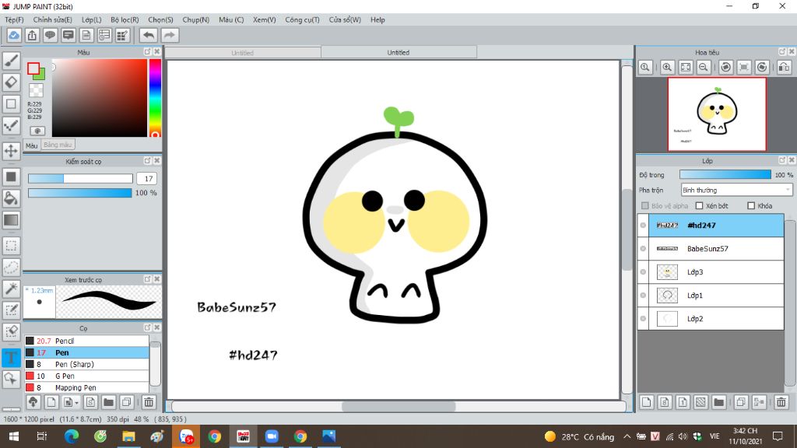Choose the Gradient tool
Screen dimensions: 797x448
11,220
